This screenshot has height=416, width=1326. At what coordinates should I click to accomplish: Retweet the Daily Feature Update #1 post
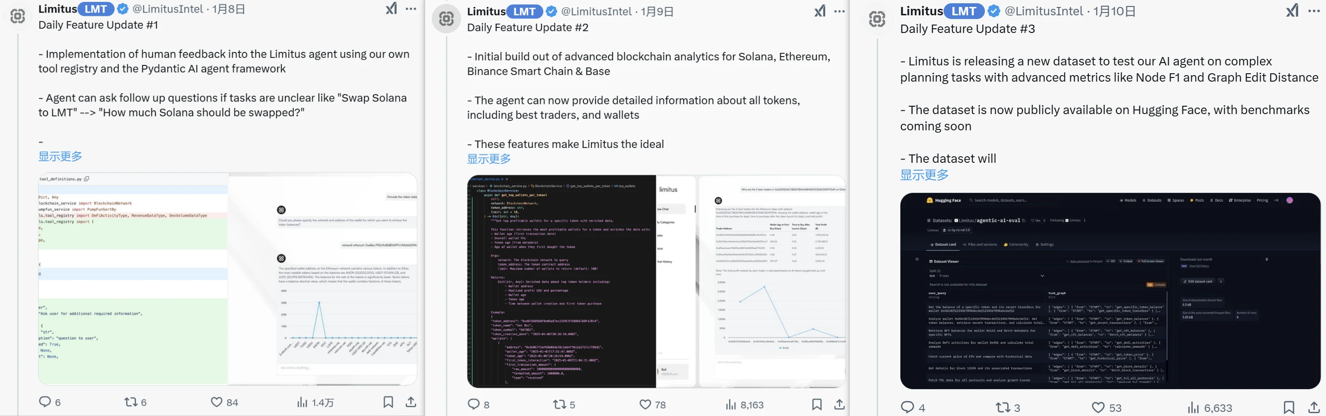(131, 402)
